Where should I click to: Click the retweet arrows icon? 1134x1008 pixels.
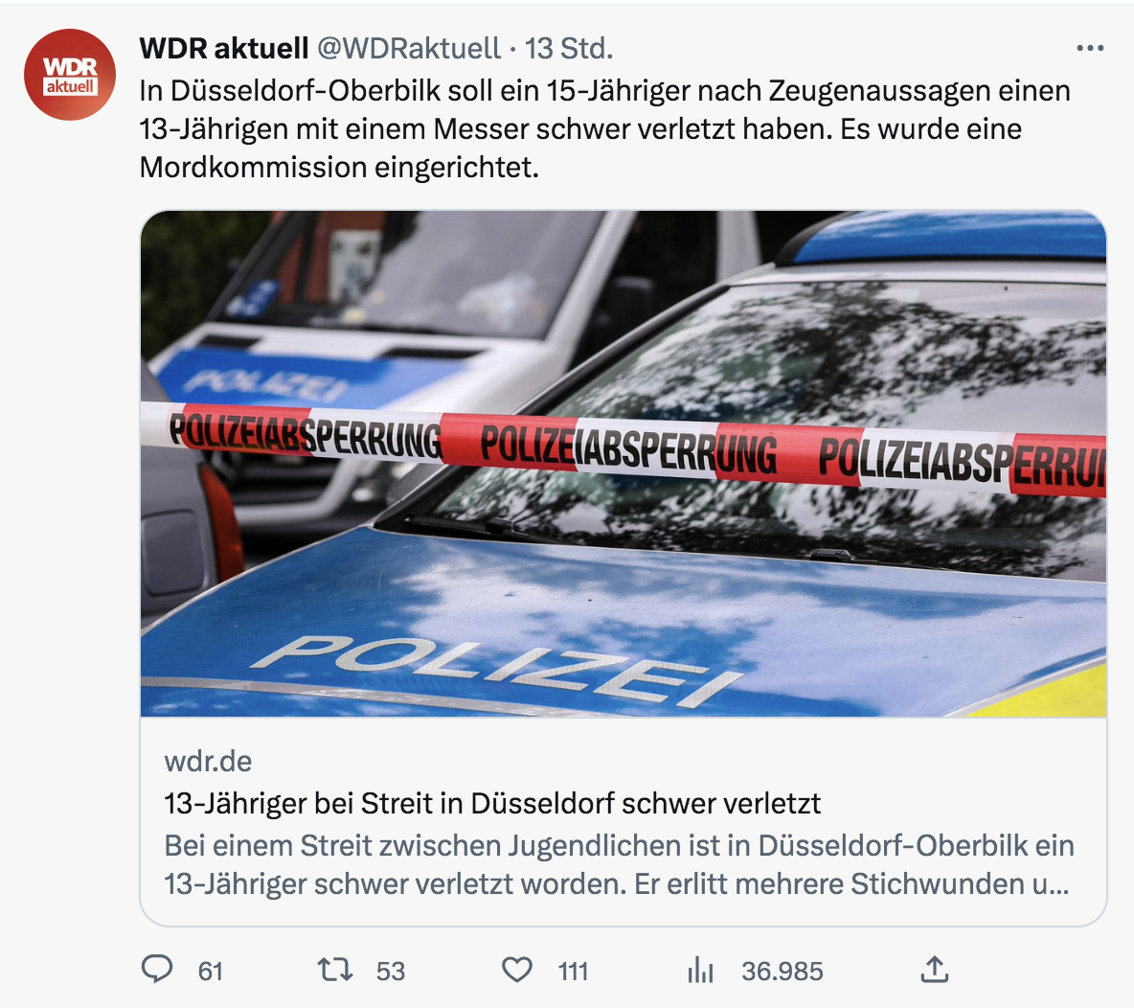[335, 969]
